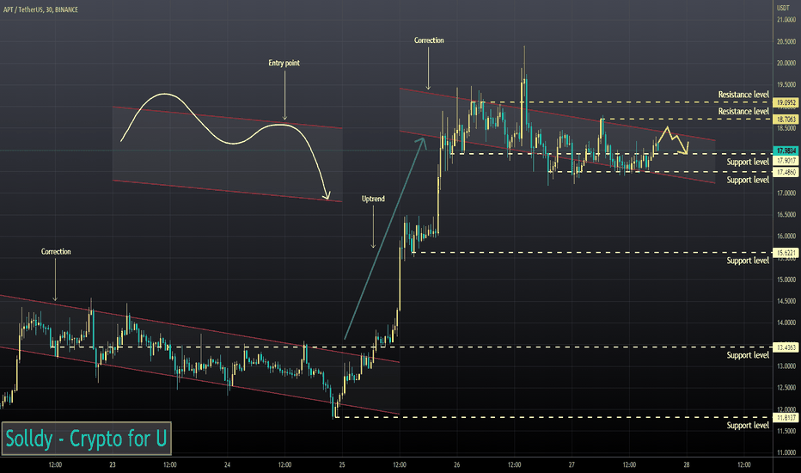Click Support level label under 15.6221 line
Screen dimensions: 801x473
pos(748,261)
